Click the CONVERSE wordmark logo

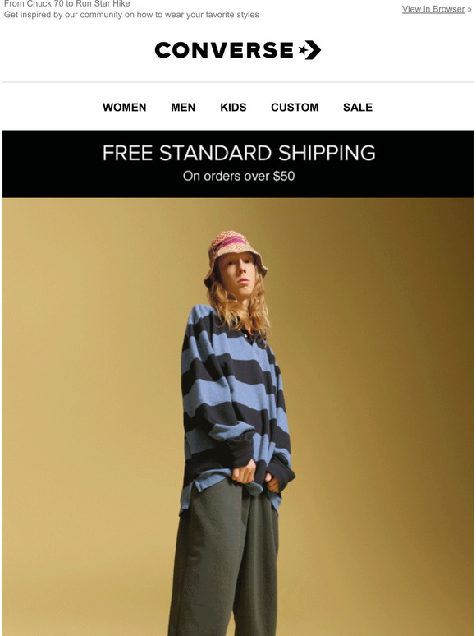224,50
